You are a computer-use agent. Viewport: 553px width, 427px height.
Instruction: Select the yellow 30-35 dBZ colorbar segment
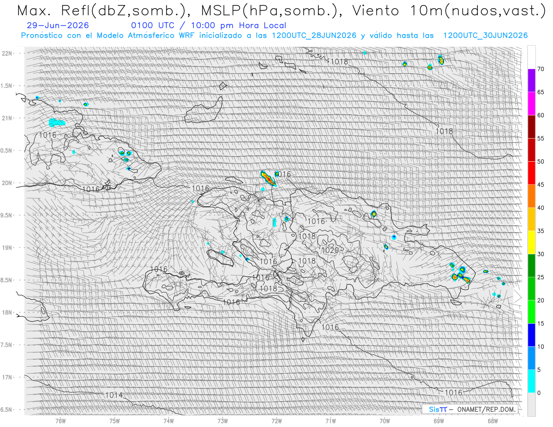[x=531, y=242]
